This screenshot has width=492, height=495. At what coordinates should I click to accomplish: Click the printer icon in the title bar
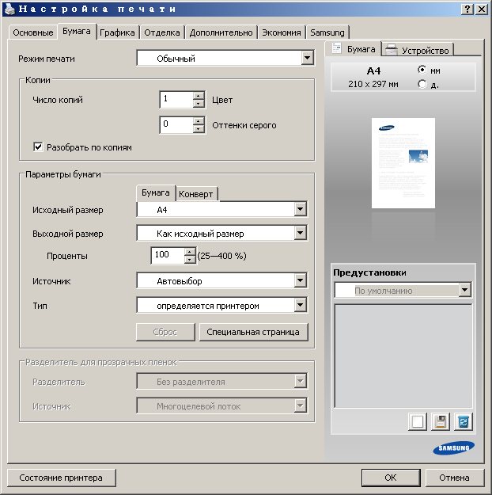click(x=9, y=9)
